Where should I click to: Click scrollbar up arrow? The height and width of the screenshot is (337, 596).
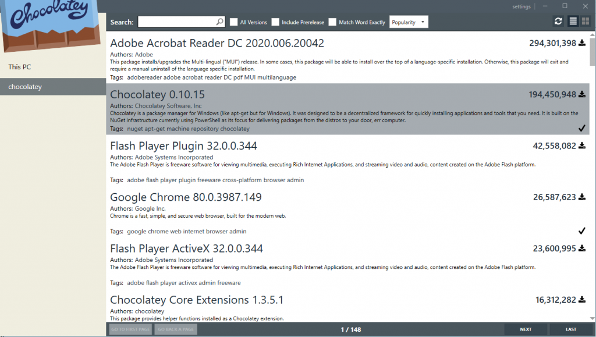click(x=592, y=35)
